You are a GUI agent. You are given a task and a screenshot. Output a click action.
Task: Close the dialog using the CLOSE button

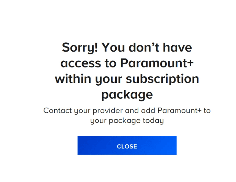pyautogui.click(x=127, y=145)
